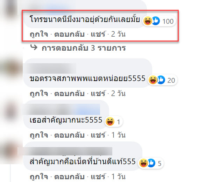
Task: Click the laughing emoji on the 5-reaction comment
Action: tap(143, 163)
